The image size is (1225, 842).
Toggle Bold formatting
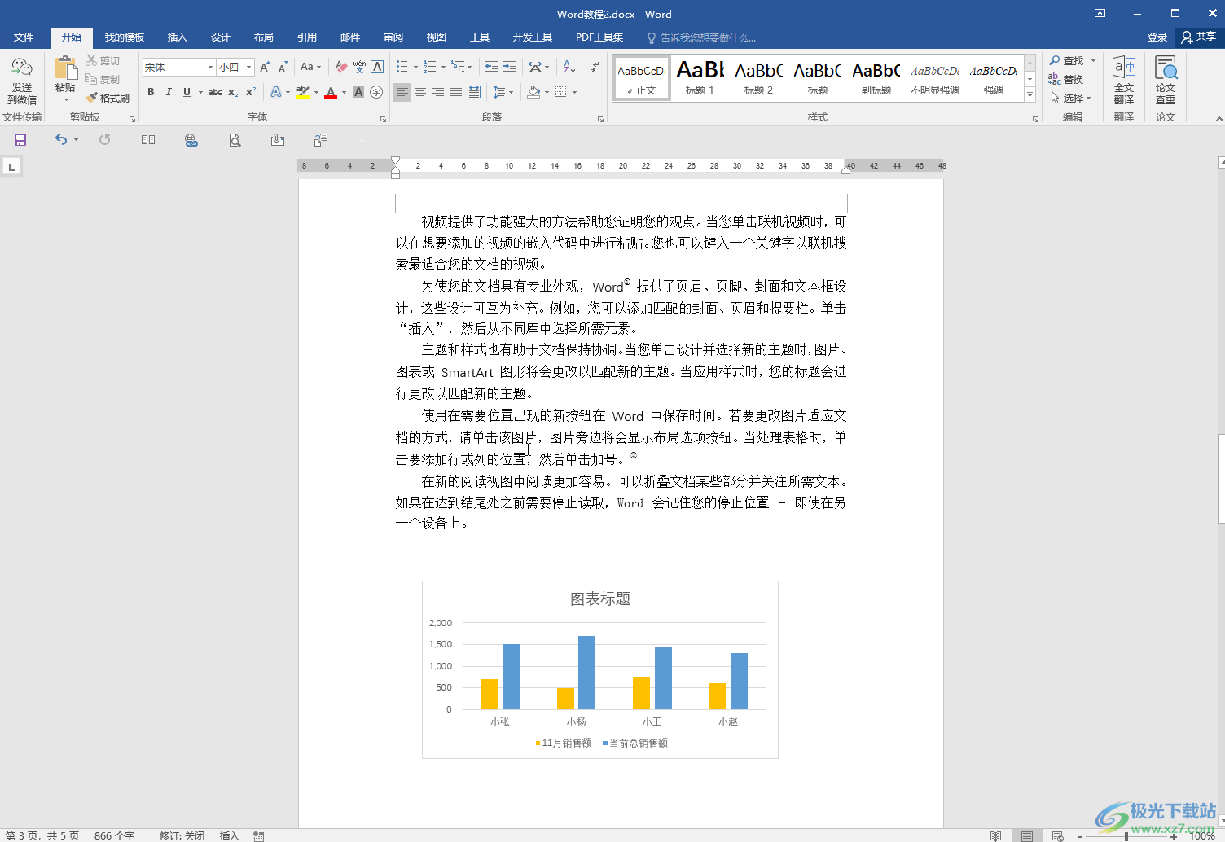(151, 92)
